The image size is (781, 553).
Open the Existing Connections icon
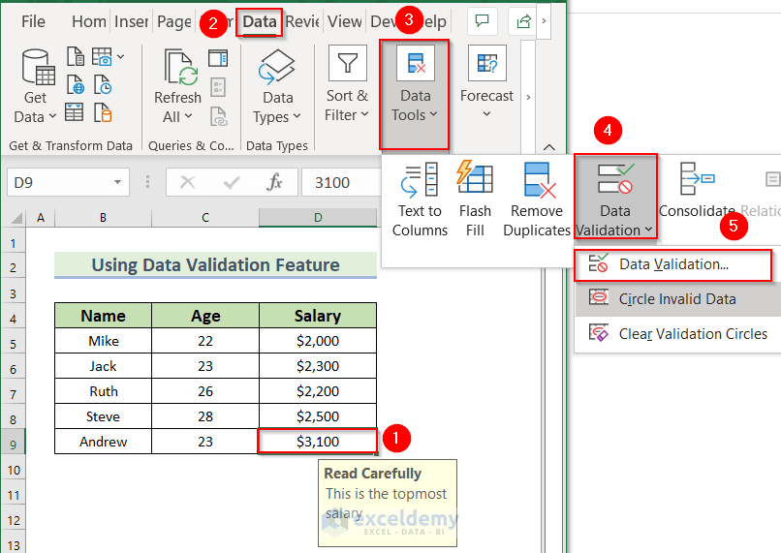coord(103,112)
